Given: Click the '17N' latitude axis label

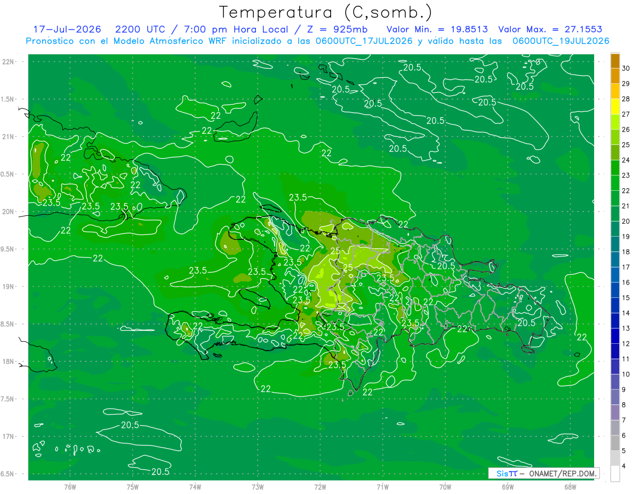Looking at the screenshot, I should coord(8,436).
